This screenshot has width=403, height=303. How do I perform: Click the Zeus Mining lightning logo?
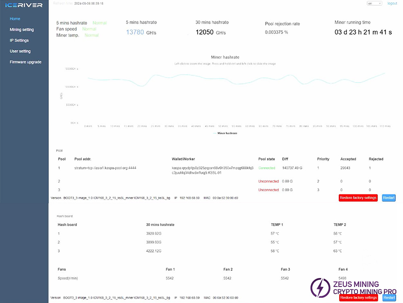coord(318,287)
